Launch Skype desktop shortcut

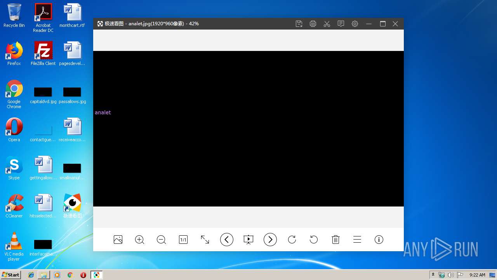14,168
